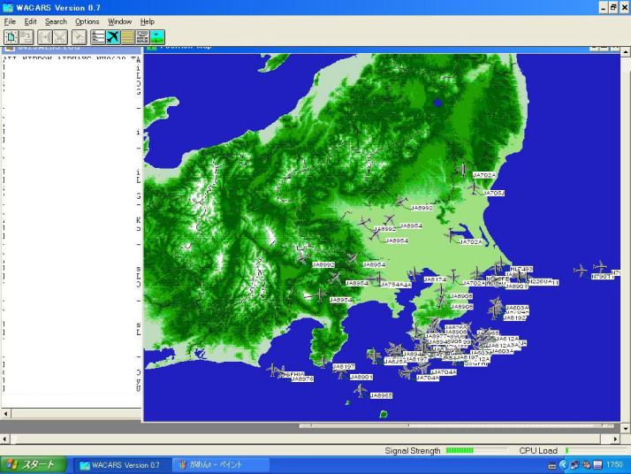Screen dimensions: 631x474
Task: Expand the Window menu
Action: point(119,21)
